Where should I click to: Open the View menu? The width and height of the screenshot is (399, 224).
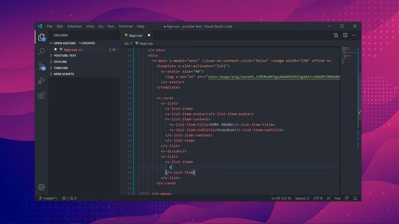pyautogui.click(x=90, y=26)
